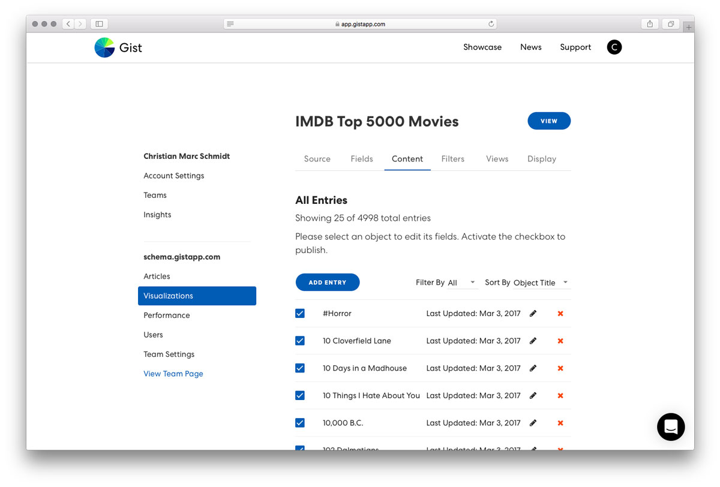Image resolution: width=720 pixels, height=487 pixels.
Task: Open Team Settings in the sidebar
Action: point(169,354)
